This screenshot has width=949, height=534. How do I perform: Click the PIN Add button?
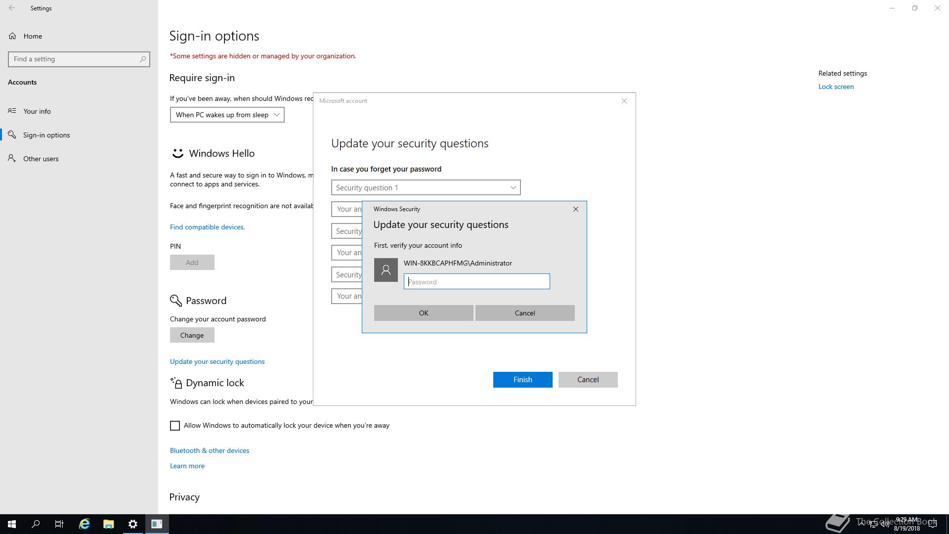click(192, 263)
